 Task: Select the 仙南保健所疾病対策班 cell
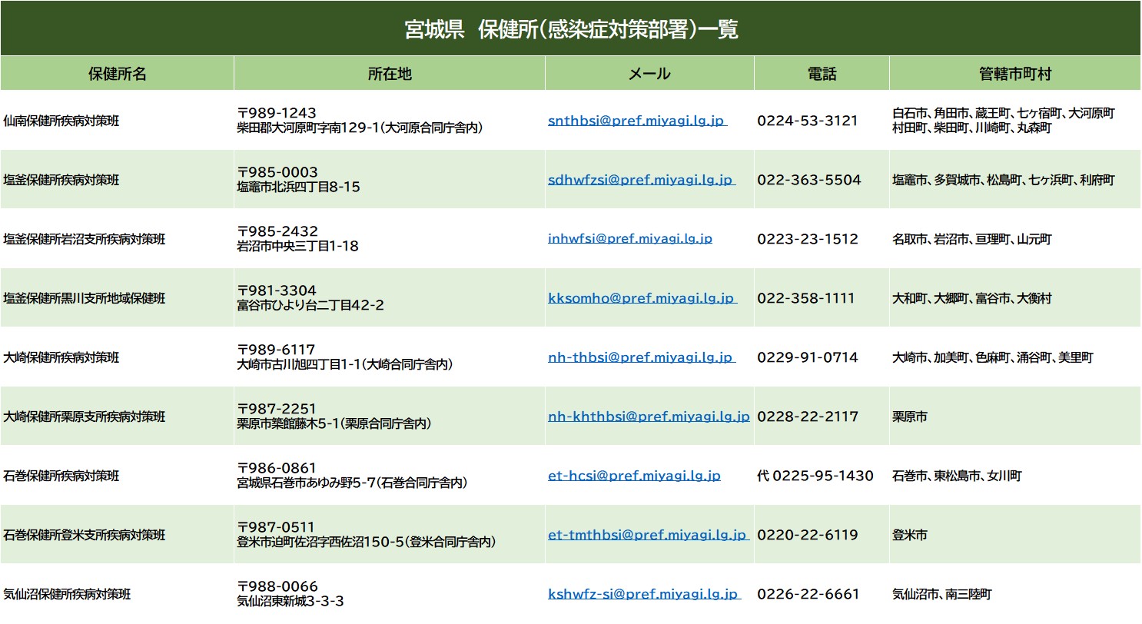point(117,121)
